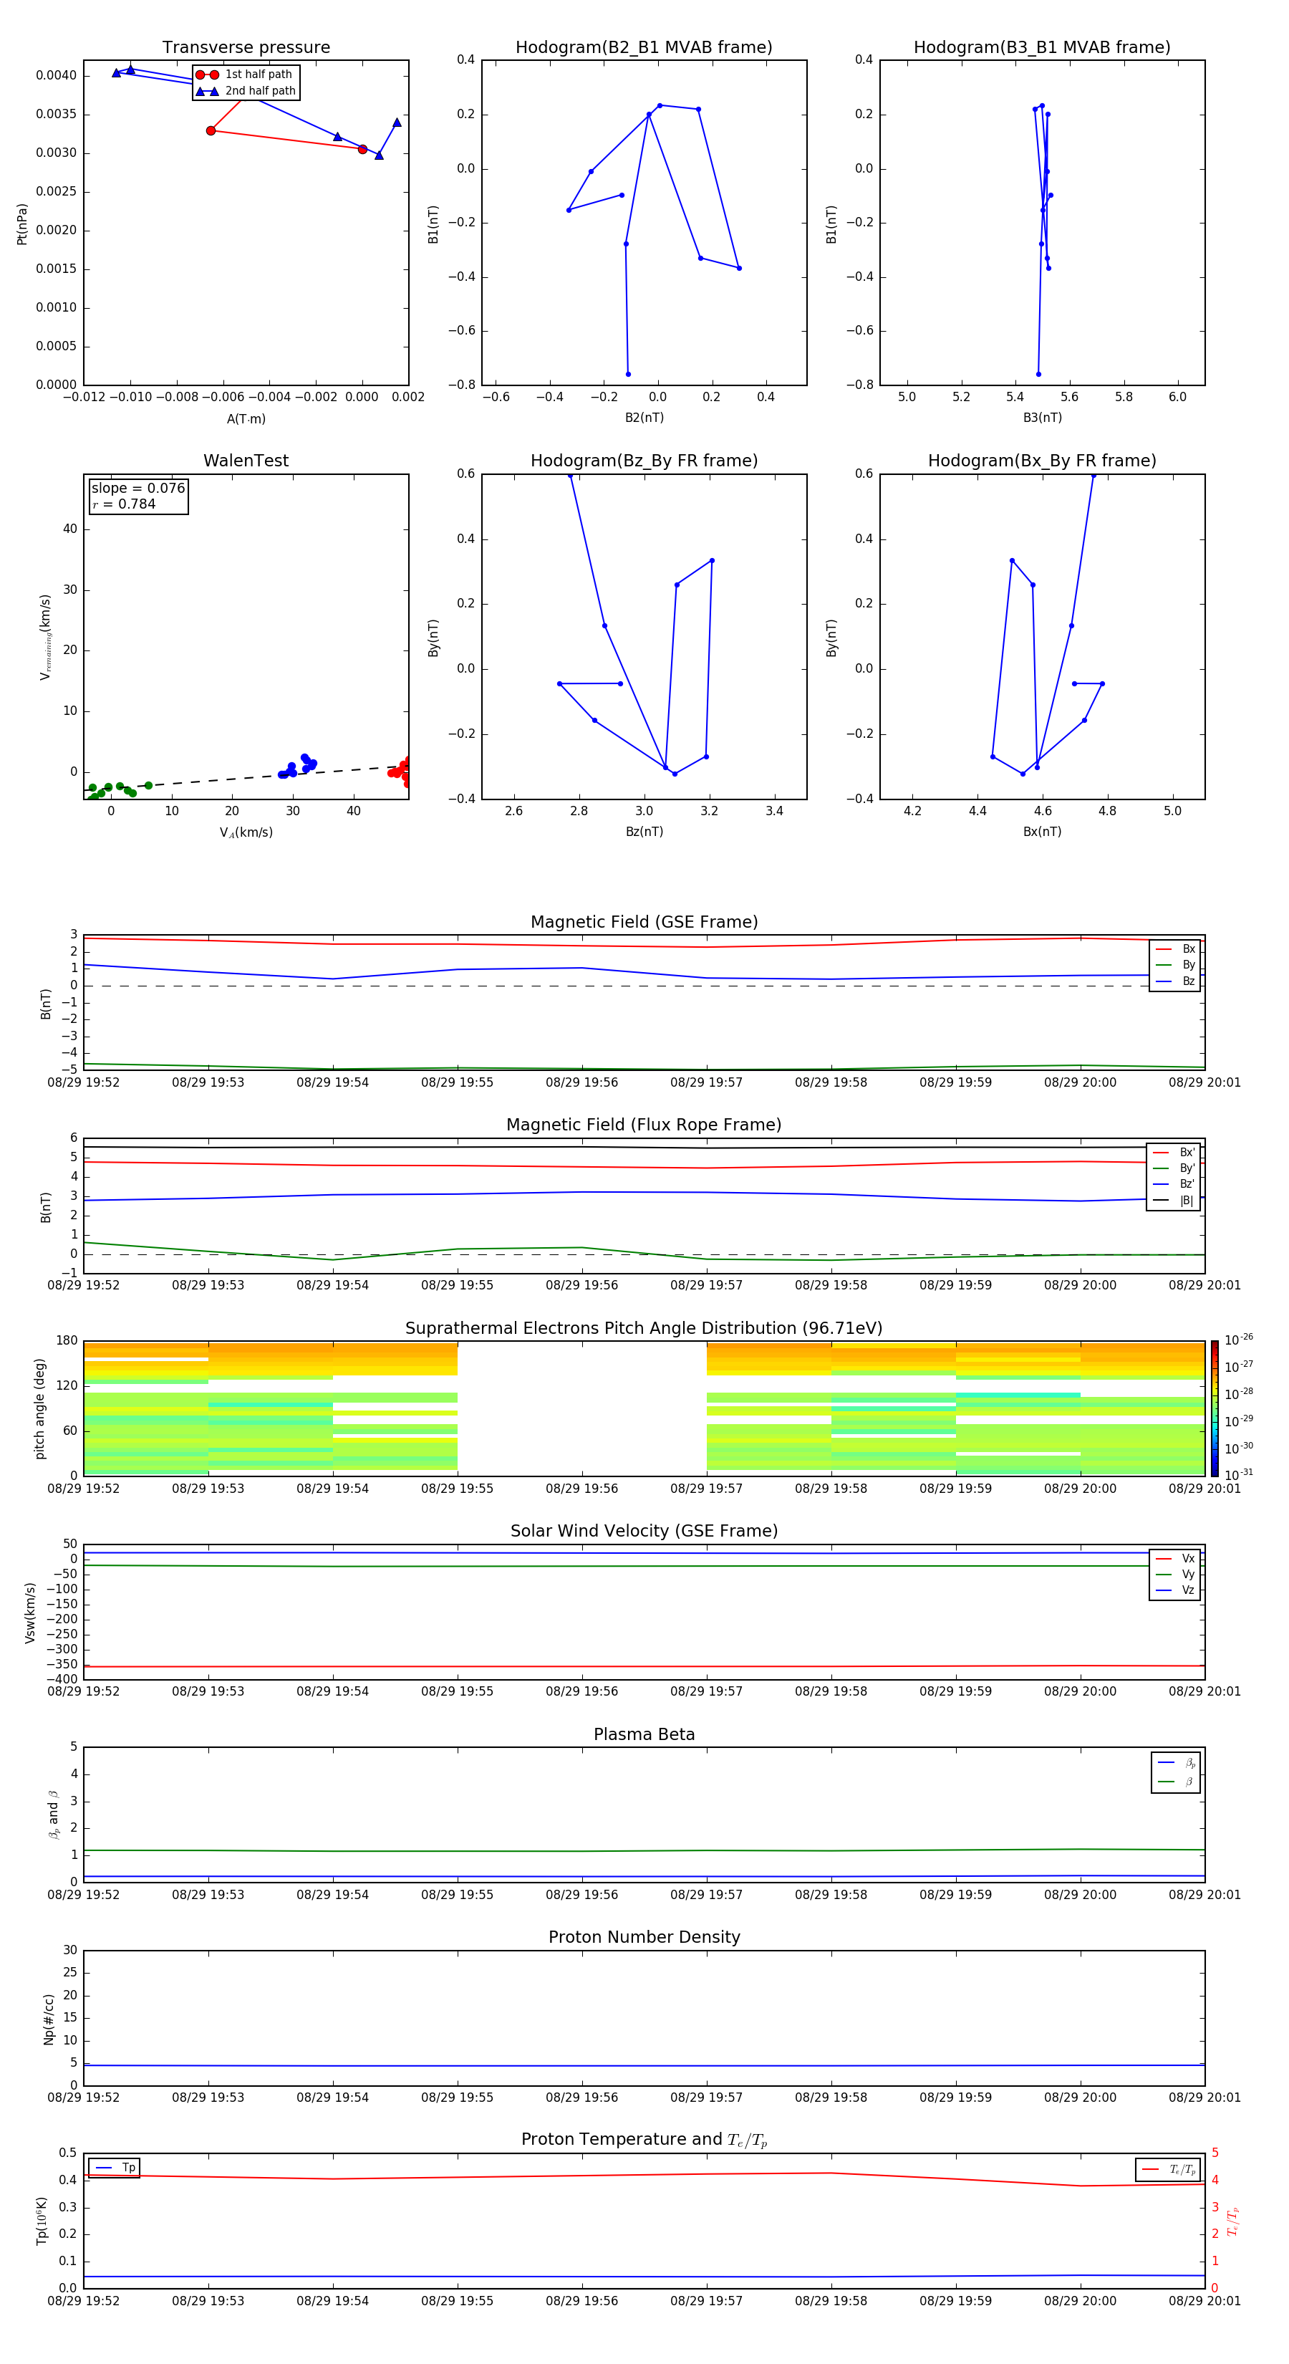1289x2364 pixels.
Task: Click the βp legend entry in Plasma Beta
Action: click(1176, 1763)
